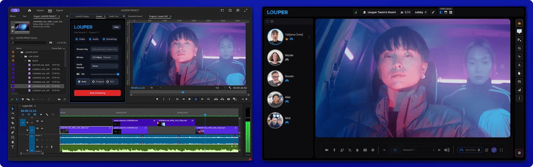The height and width of the screenshot is (167, 533).
Task: Open the Stream 1 selector dropdown
Action: pos(412,150)
